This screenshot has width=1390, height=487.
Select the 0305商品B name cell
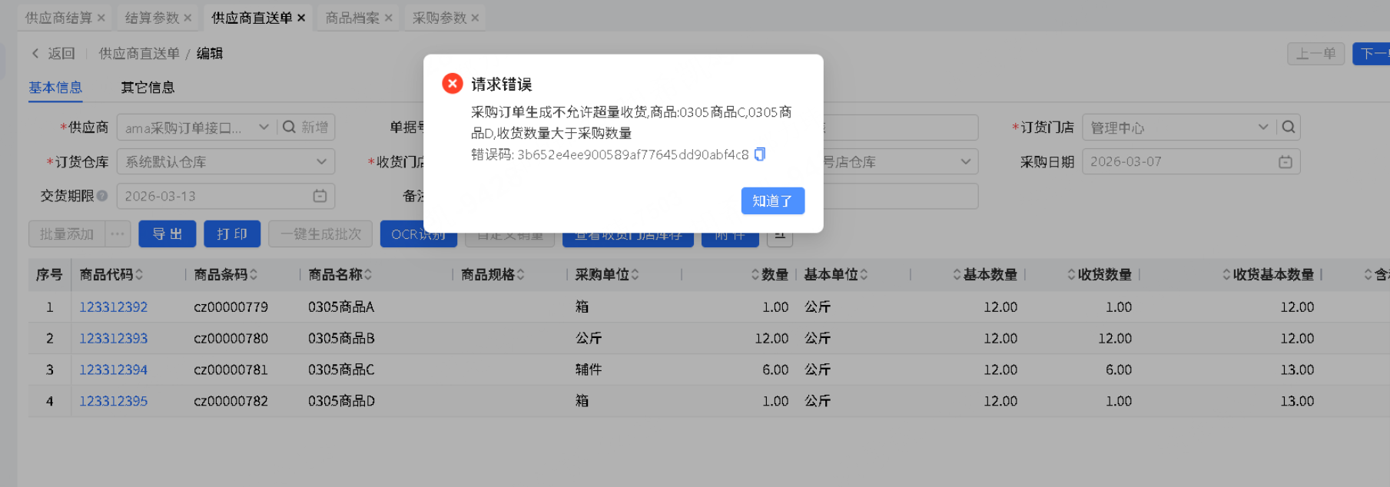[341, 338]
